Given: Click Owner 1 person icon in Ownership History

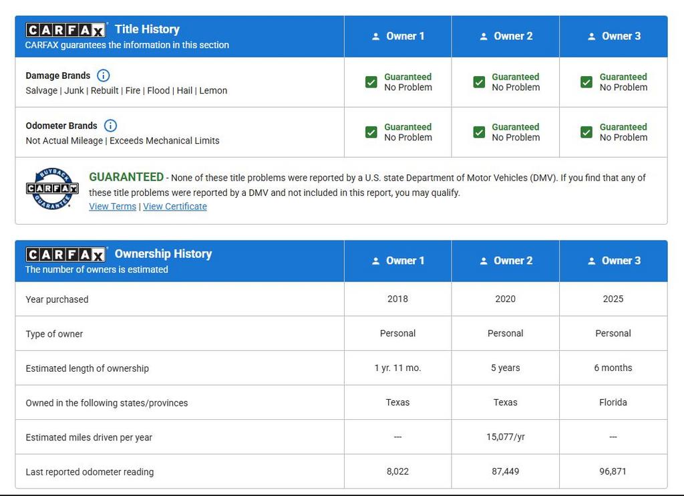Looking at the screenshot, I should click(x=375, y=261).
